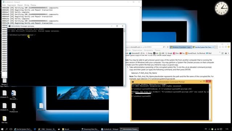232x131 pixels.
Task: Open last menu in Notepad menu bar
Action: (x=33, y=5)
